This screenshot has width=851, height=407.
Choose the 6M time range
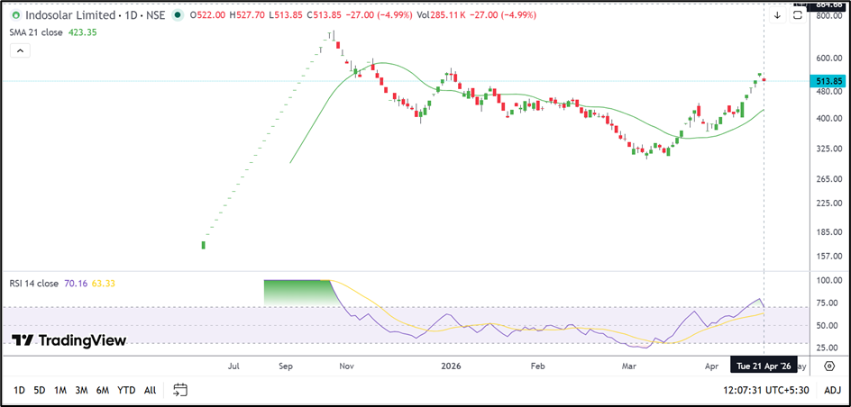[103, 390]
